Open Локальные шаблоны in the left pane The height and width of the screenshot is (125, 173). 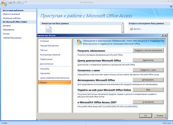[x=12, y=18]
